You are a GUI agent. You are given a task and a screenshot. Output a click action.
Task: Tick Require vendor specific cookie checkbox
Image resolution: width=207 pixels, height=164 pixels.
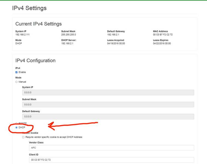[x=23, y=137]
